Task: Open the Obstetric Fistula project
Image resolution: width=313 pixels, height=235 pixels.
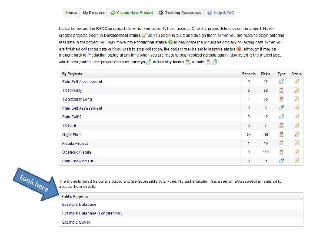Action: (x=77, y=152)
